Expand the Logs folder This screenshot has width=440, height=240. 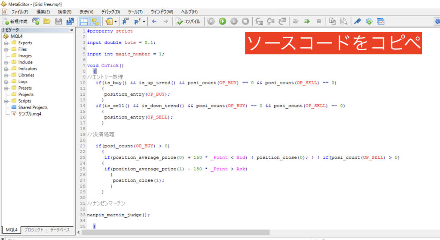6,82
